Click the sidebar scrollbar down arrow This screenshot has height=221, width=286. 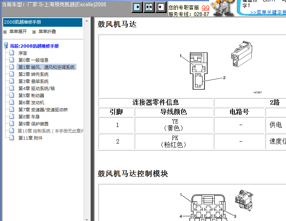tap(87, 220)
